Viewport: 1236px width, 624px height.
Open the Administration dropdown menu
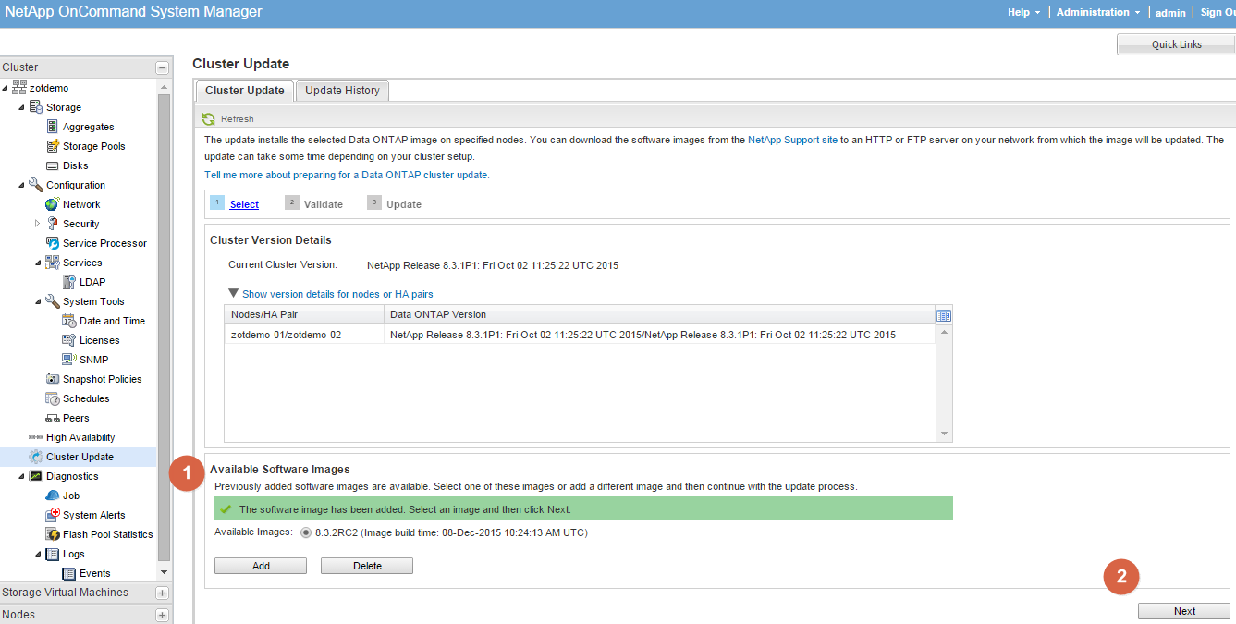(x=1098, y=12)
